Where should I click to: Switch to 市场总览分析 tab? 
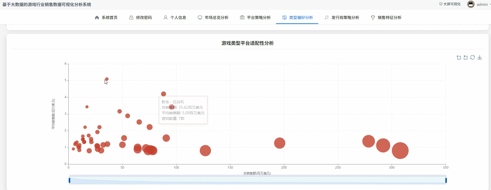pos(213,17)
